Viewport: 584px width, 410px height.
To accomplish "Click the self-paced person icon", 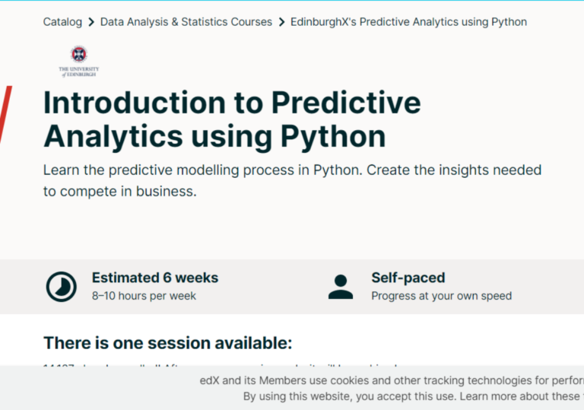I will (341, 287).
